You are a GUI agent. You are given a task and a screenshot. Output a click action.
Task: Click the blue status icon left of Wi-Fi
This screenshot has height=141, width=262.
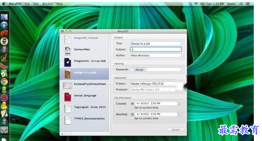coord(191,4)
